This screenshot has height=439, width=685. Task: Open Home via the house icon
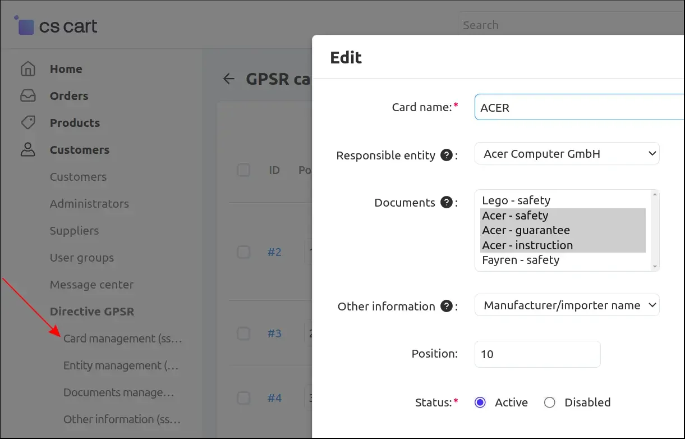27,69
